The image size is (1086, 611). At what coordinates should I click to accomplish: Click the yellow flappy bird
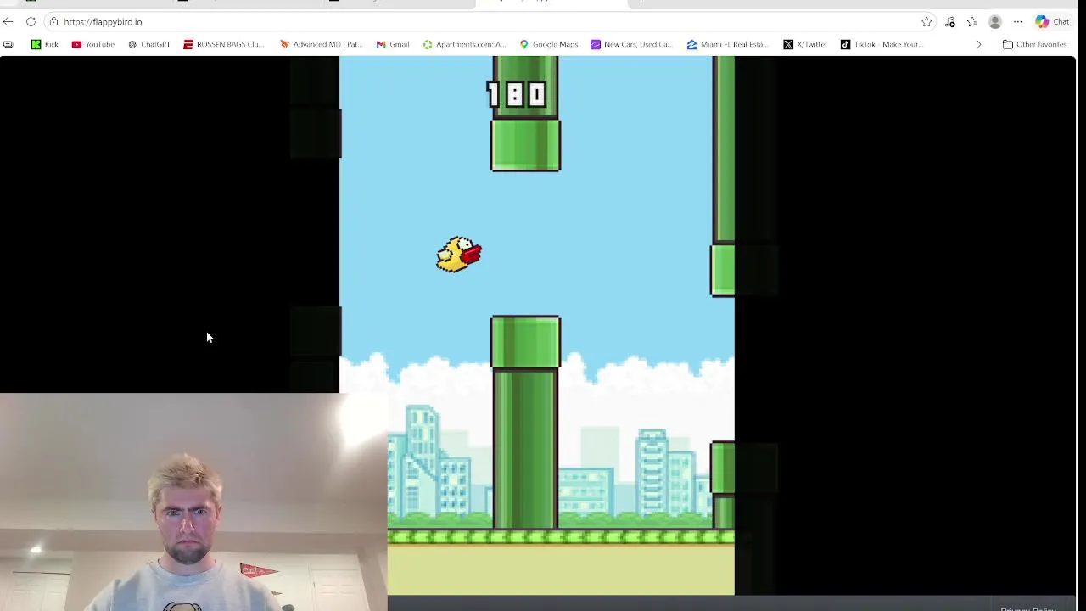[x=459, y=255]
